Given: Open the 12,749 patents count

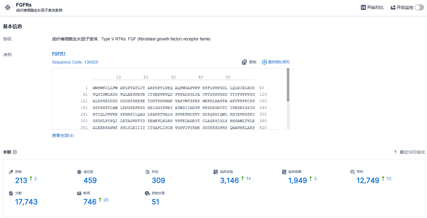Looking at the screenshot, I should [368, 180].
